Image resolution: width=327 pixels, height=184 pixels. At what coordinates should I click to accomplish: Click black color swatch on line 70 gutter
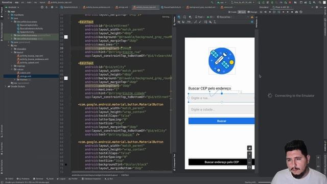tap(66, 165)
